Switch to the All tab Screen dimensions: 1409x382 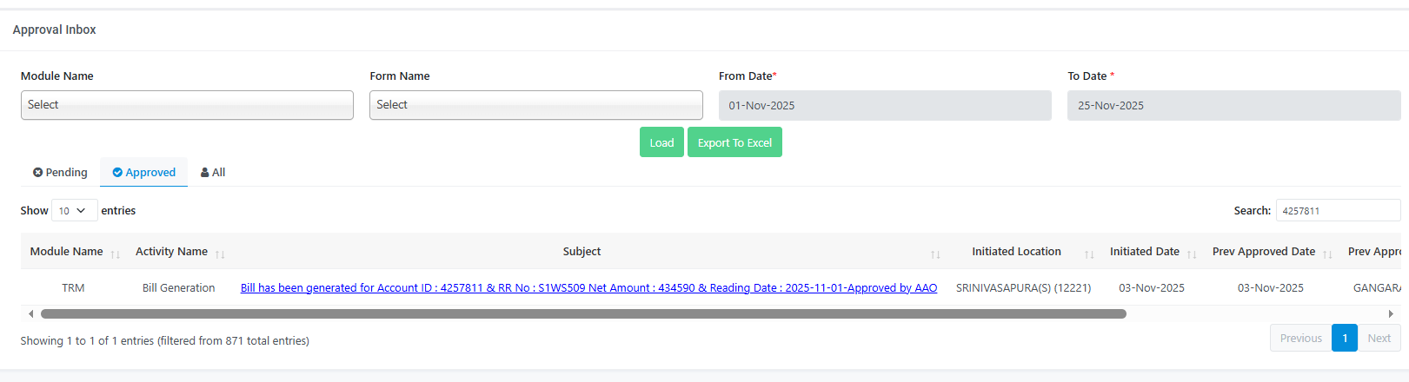click(213, 172)
